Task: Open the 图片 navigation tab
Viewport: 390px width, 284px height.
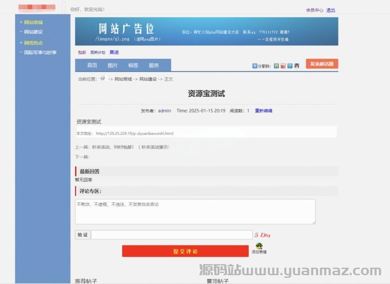Action: pyautogui.click(x=112, y=65)
